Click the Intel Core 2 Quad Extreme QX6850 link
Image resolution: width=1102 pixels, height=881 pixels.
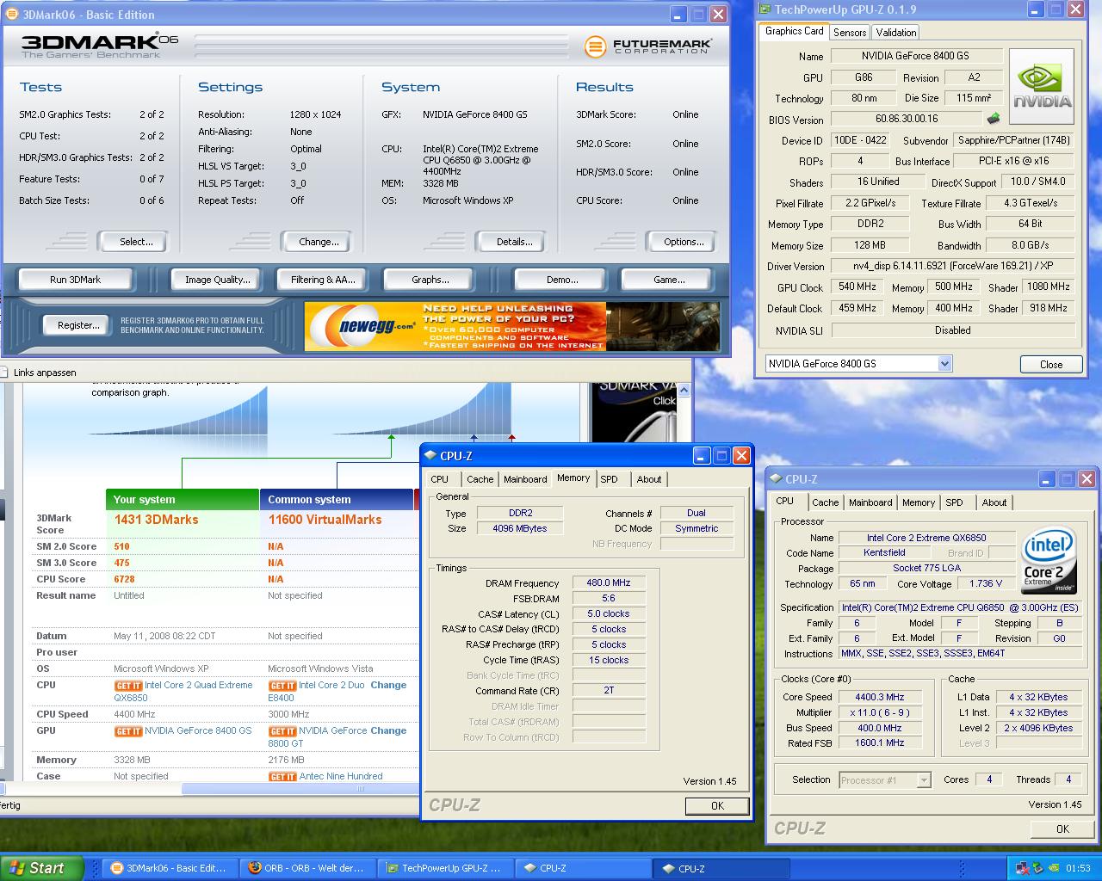tap(183, 692)
